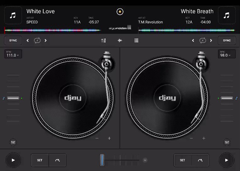Image resolution: width=240 pixels, height=171 pixels.
Task: Click right deck key value 12A
Action: point(189,22)
